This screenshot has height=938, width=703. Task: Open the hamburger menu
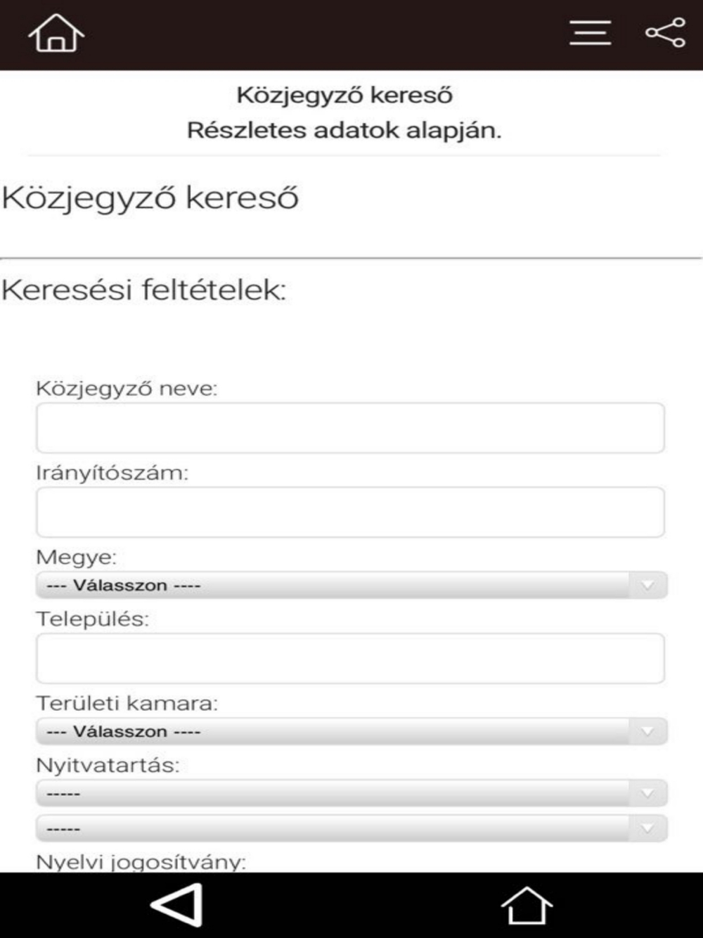coord(590,33)
